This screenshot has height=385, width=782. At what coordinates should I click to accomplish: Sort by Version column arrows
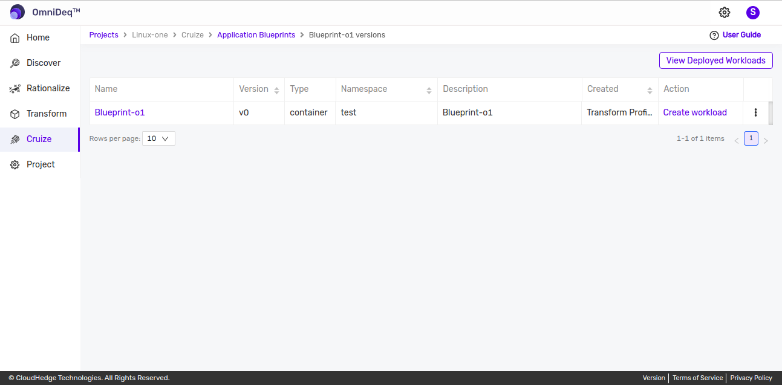tap(276, 90)
